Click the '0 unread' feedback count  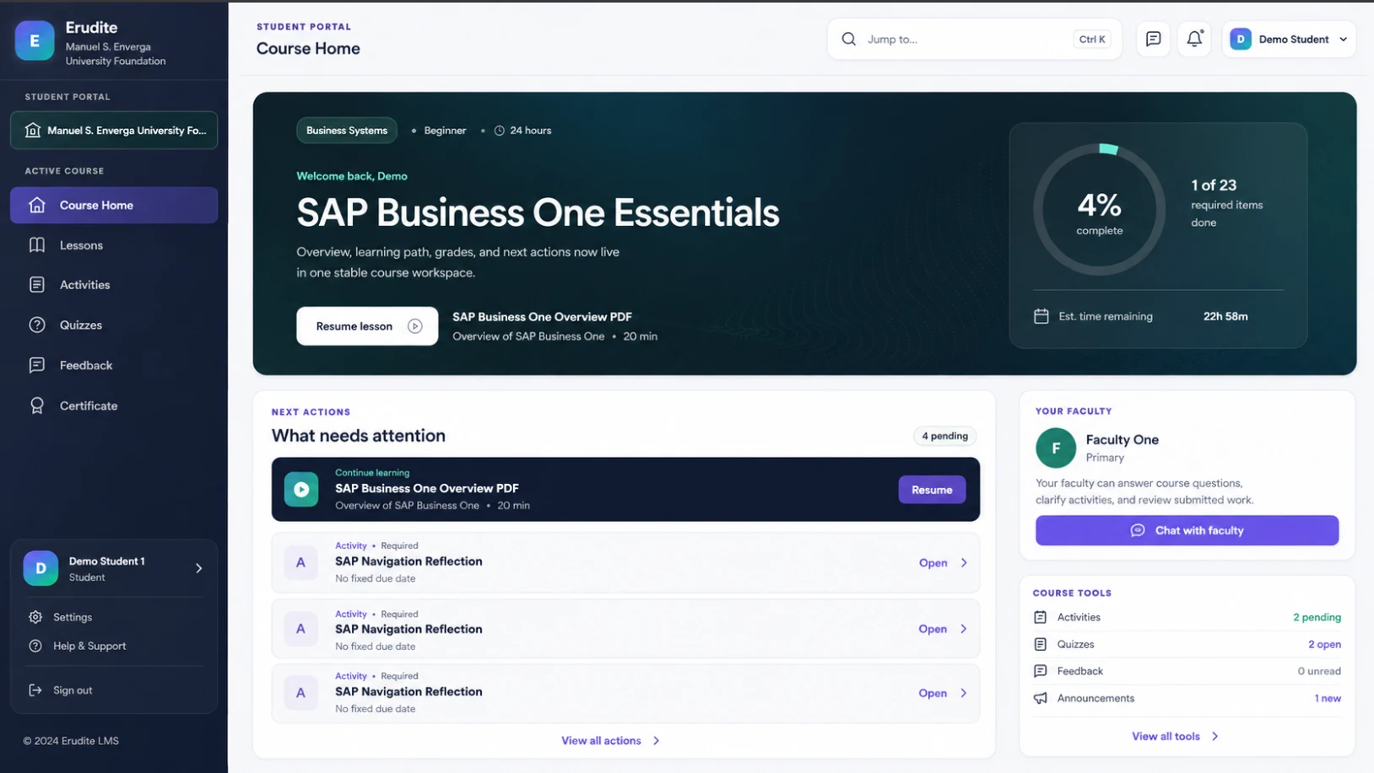pos(1319,671)
